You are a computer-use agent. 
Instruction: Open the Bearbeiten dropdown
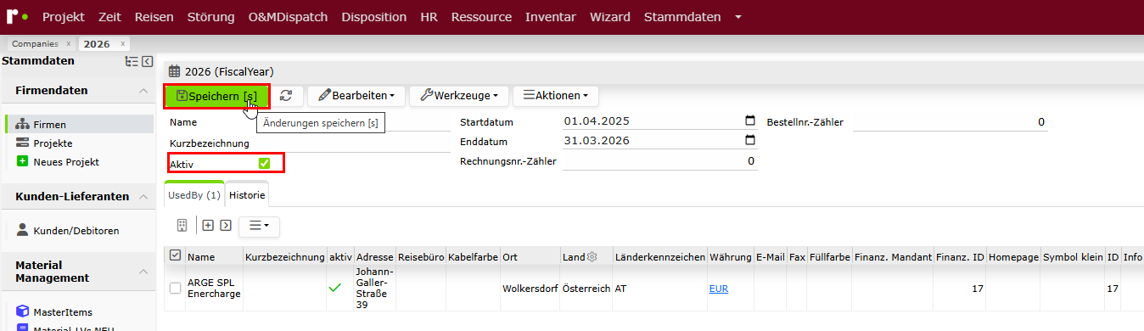click(x=356, y=96)
